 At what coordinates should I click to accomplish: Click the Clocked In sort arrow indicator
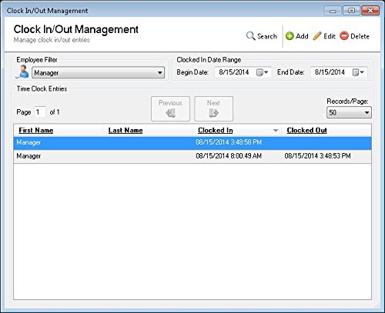tap(276, 131)
